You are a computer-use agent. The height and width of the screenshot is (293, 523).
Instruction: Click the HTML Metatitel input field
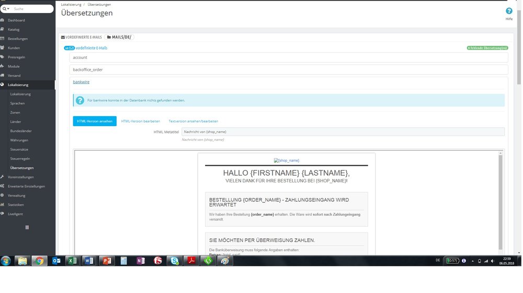(343, 132)
